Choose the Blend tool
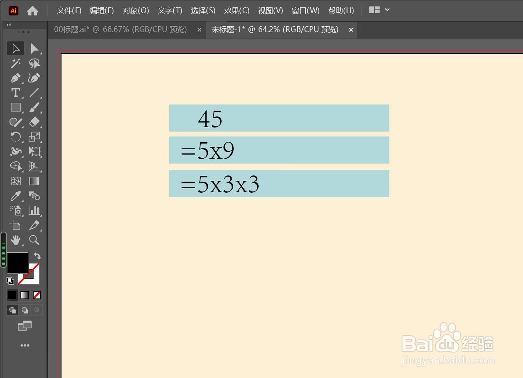 [34, 196]
